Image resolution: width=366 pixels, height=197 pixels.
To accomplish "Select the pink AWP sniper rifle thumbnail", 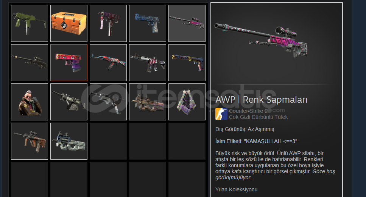I will click(187, 23).
